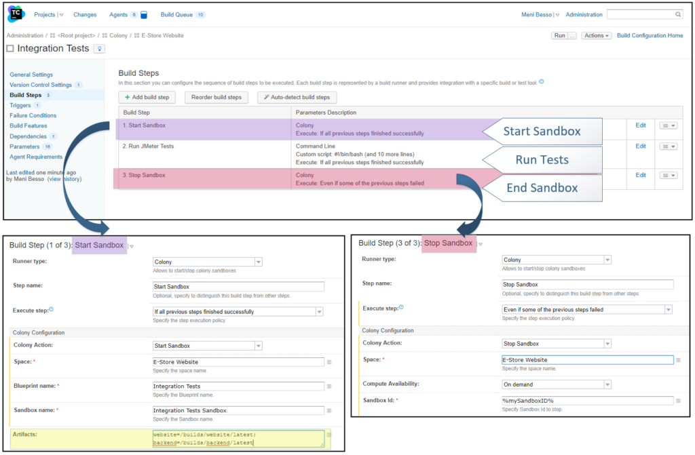Click the agents status icon next to Agents
The width and height of the screenshot is (695, 455).
(x=144, y=15)
